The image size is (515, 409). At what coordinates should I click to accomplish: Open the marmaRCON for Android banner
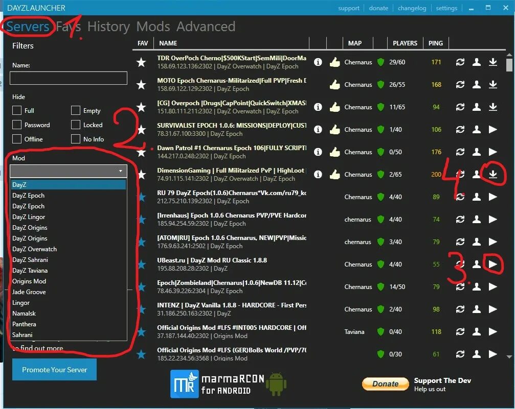[x=228, y=384]
